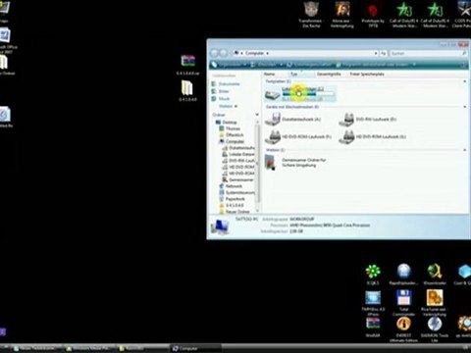The width and height of the screenshot is (471, 353).
Task: Select Neuer Ordner in the folder tree
Action: (235, 212)
